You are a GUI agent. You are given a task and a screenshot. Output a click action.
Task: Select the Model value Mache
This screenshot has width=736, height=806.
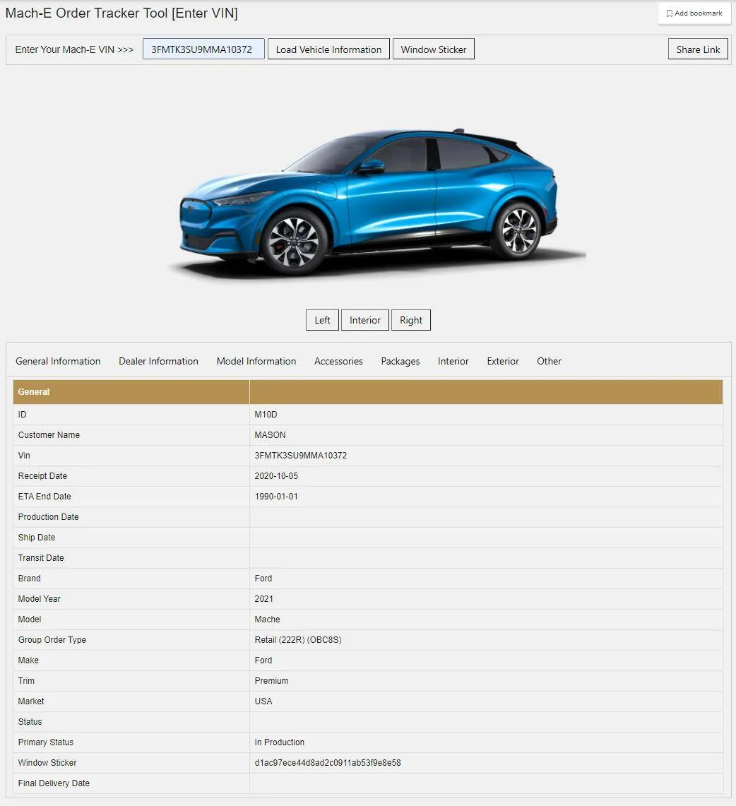(x=267, y=620)
